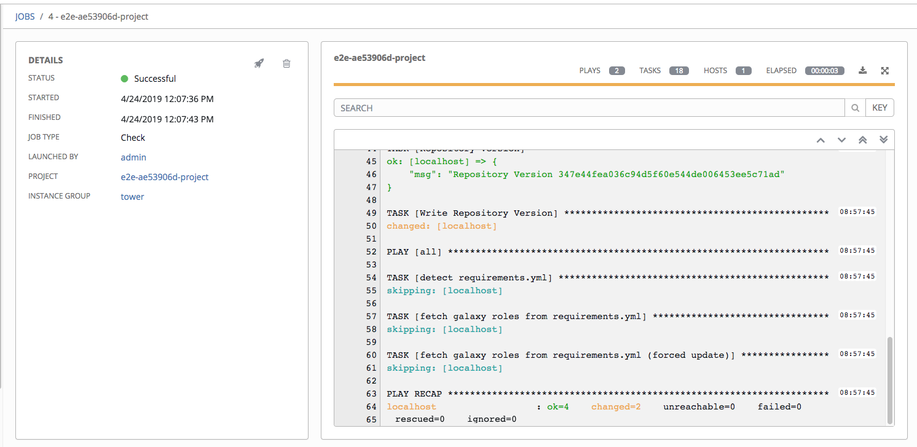Select TASK detect requirements.yml line
Image resolution: width=917 pixels, height=447 pixels.
click(607, 278)
